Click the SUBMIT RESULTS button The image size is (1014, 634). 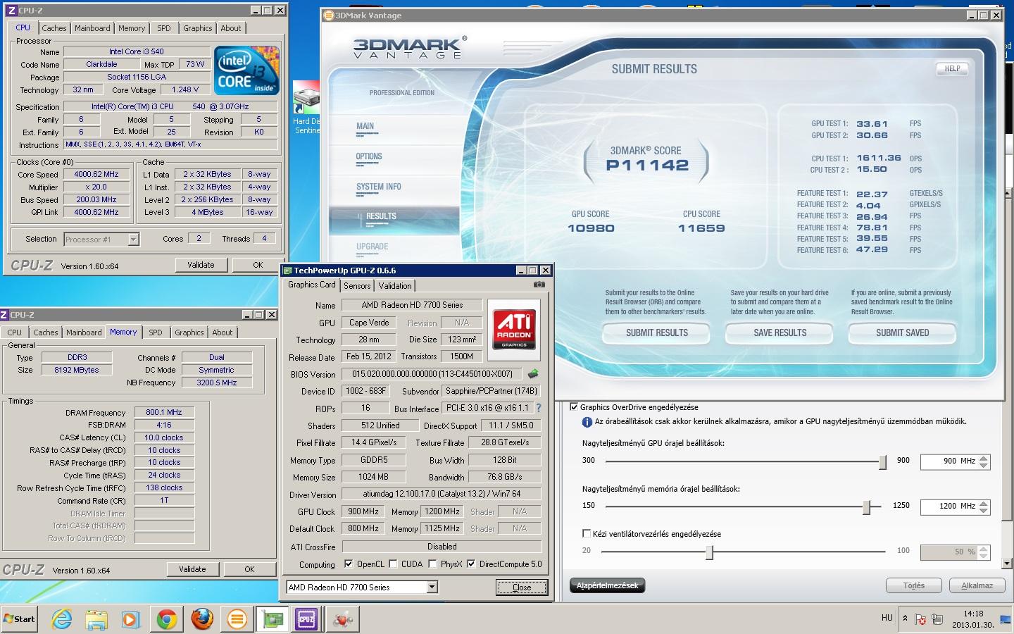pyautogui.click(x=657, y=332)
